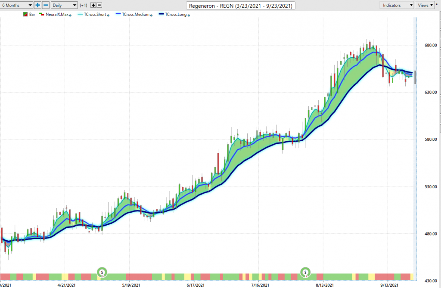This screenshot has height=288, width=441.
Task: Click the dollar marker near 8/13/2021
Action: pyautogui.click(x=305, y=272)
